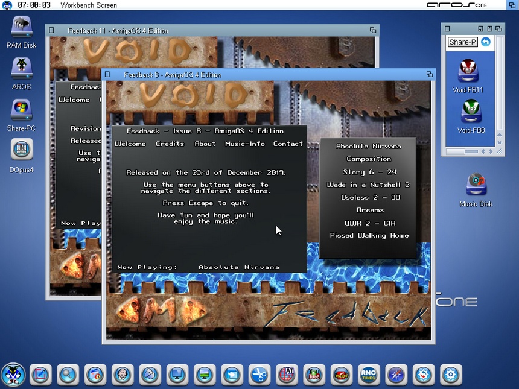Viewport: 519px width, 389px height.
Task: Launch the Void-FB11 drawer icon
Action: (468, 71)
